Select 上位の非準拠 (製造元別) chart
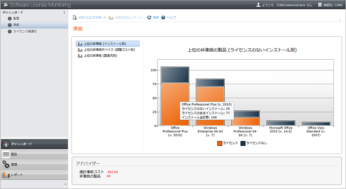This screenshot has width=346, height=189. coord(100,56)
